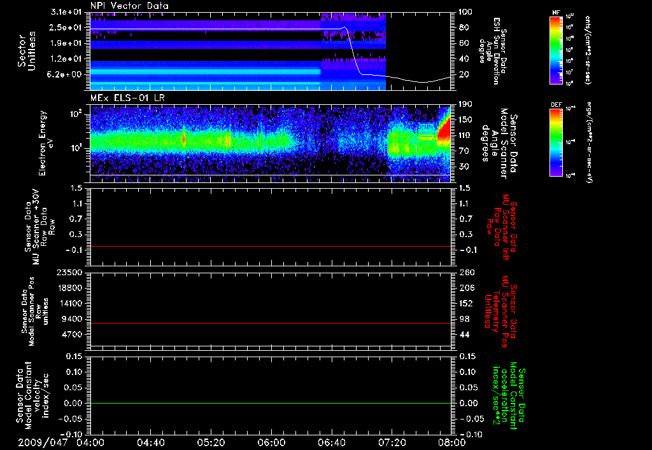Click the "NF" color bar label

pyautogui.click(x=556, y=13)
